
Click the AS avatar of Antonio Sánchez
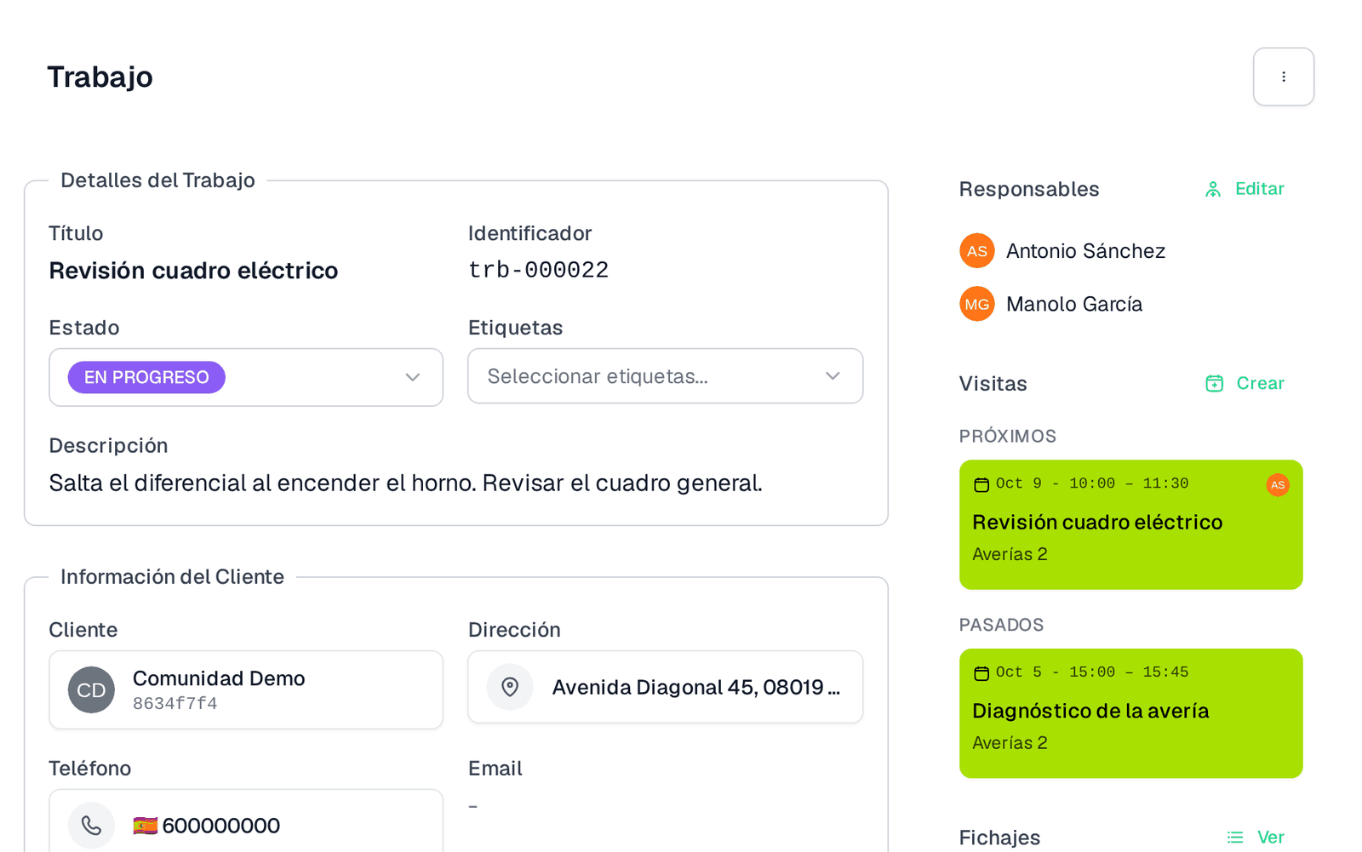[977, 251]
